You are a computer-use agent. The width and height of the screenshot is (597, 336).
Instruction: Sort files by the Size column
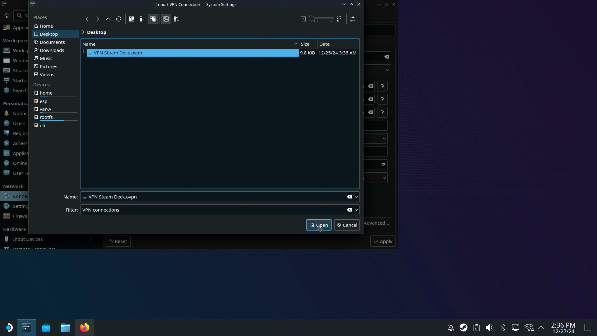[308, 44]
